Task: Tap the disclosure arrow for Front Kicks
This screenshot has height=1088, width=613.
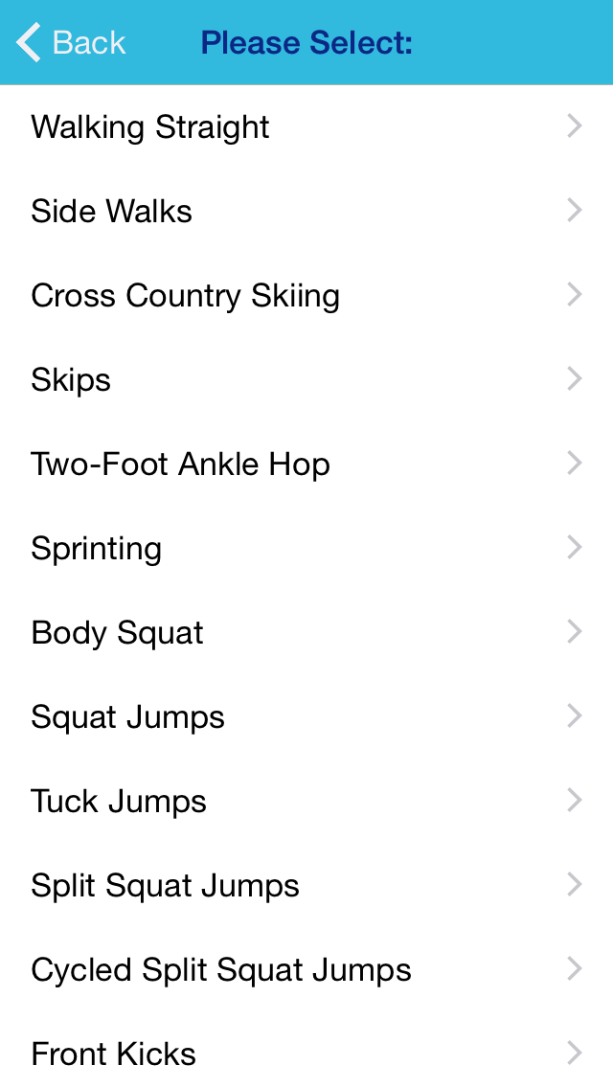Action: pyautogui.click(x=574, y=1054)
